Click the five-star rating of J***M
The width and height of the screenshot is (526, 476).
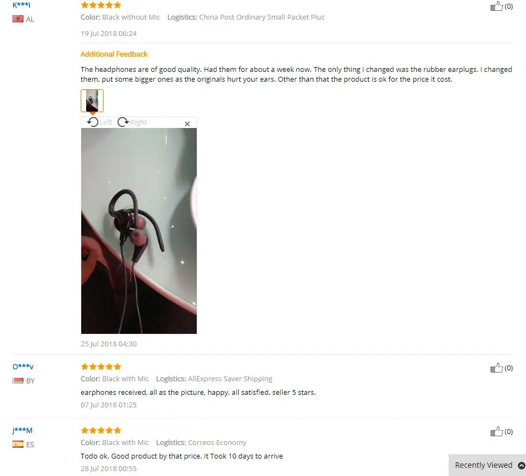[x=101, y=430]
